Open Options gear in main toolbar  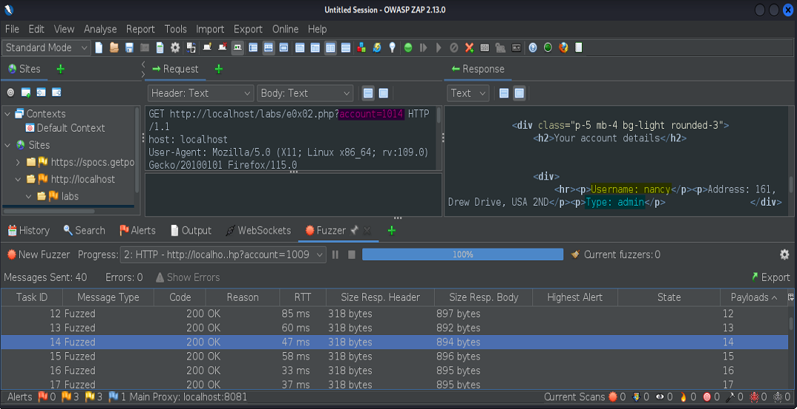tap(175, 48)
